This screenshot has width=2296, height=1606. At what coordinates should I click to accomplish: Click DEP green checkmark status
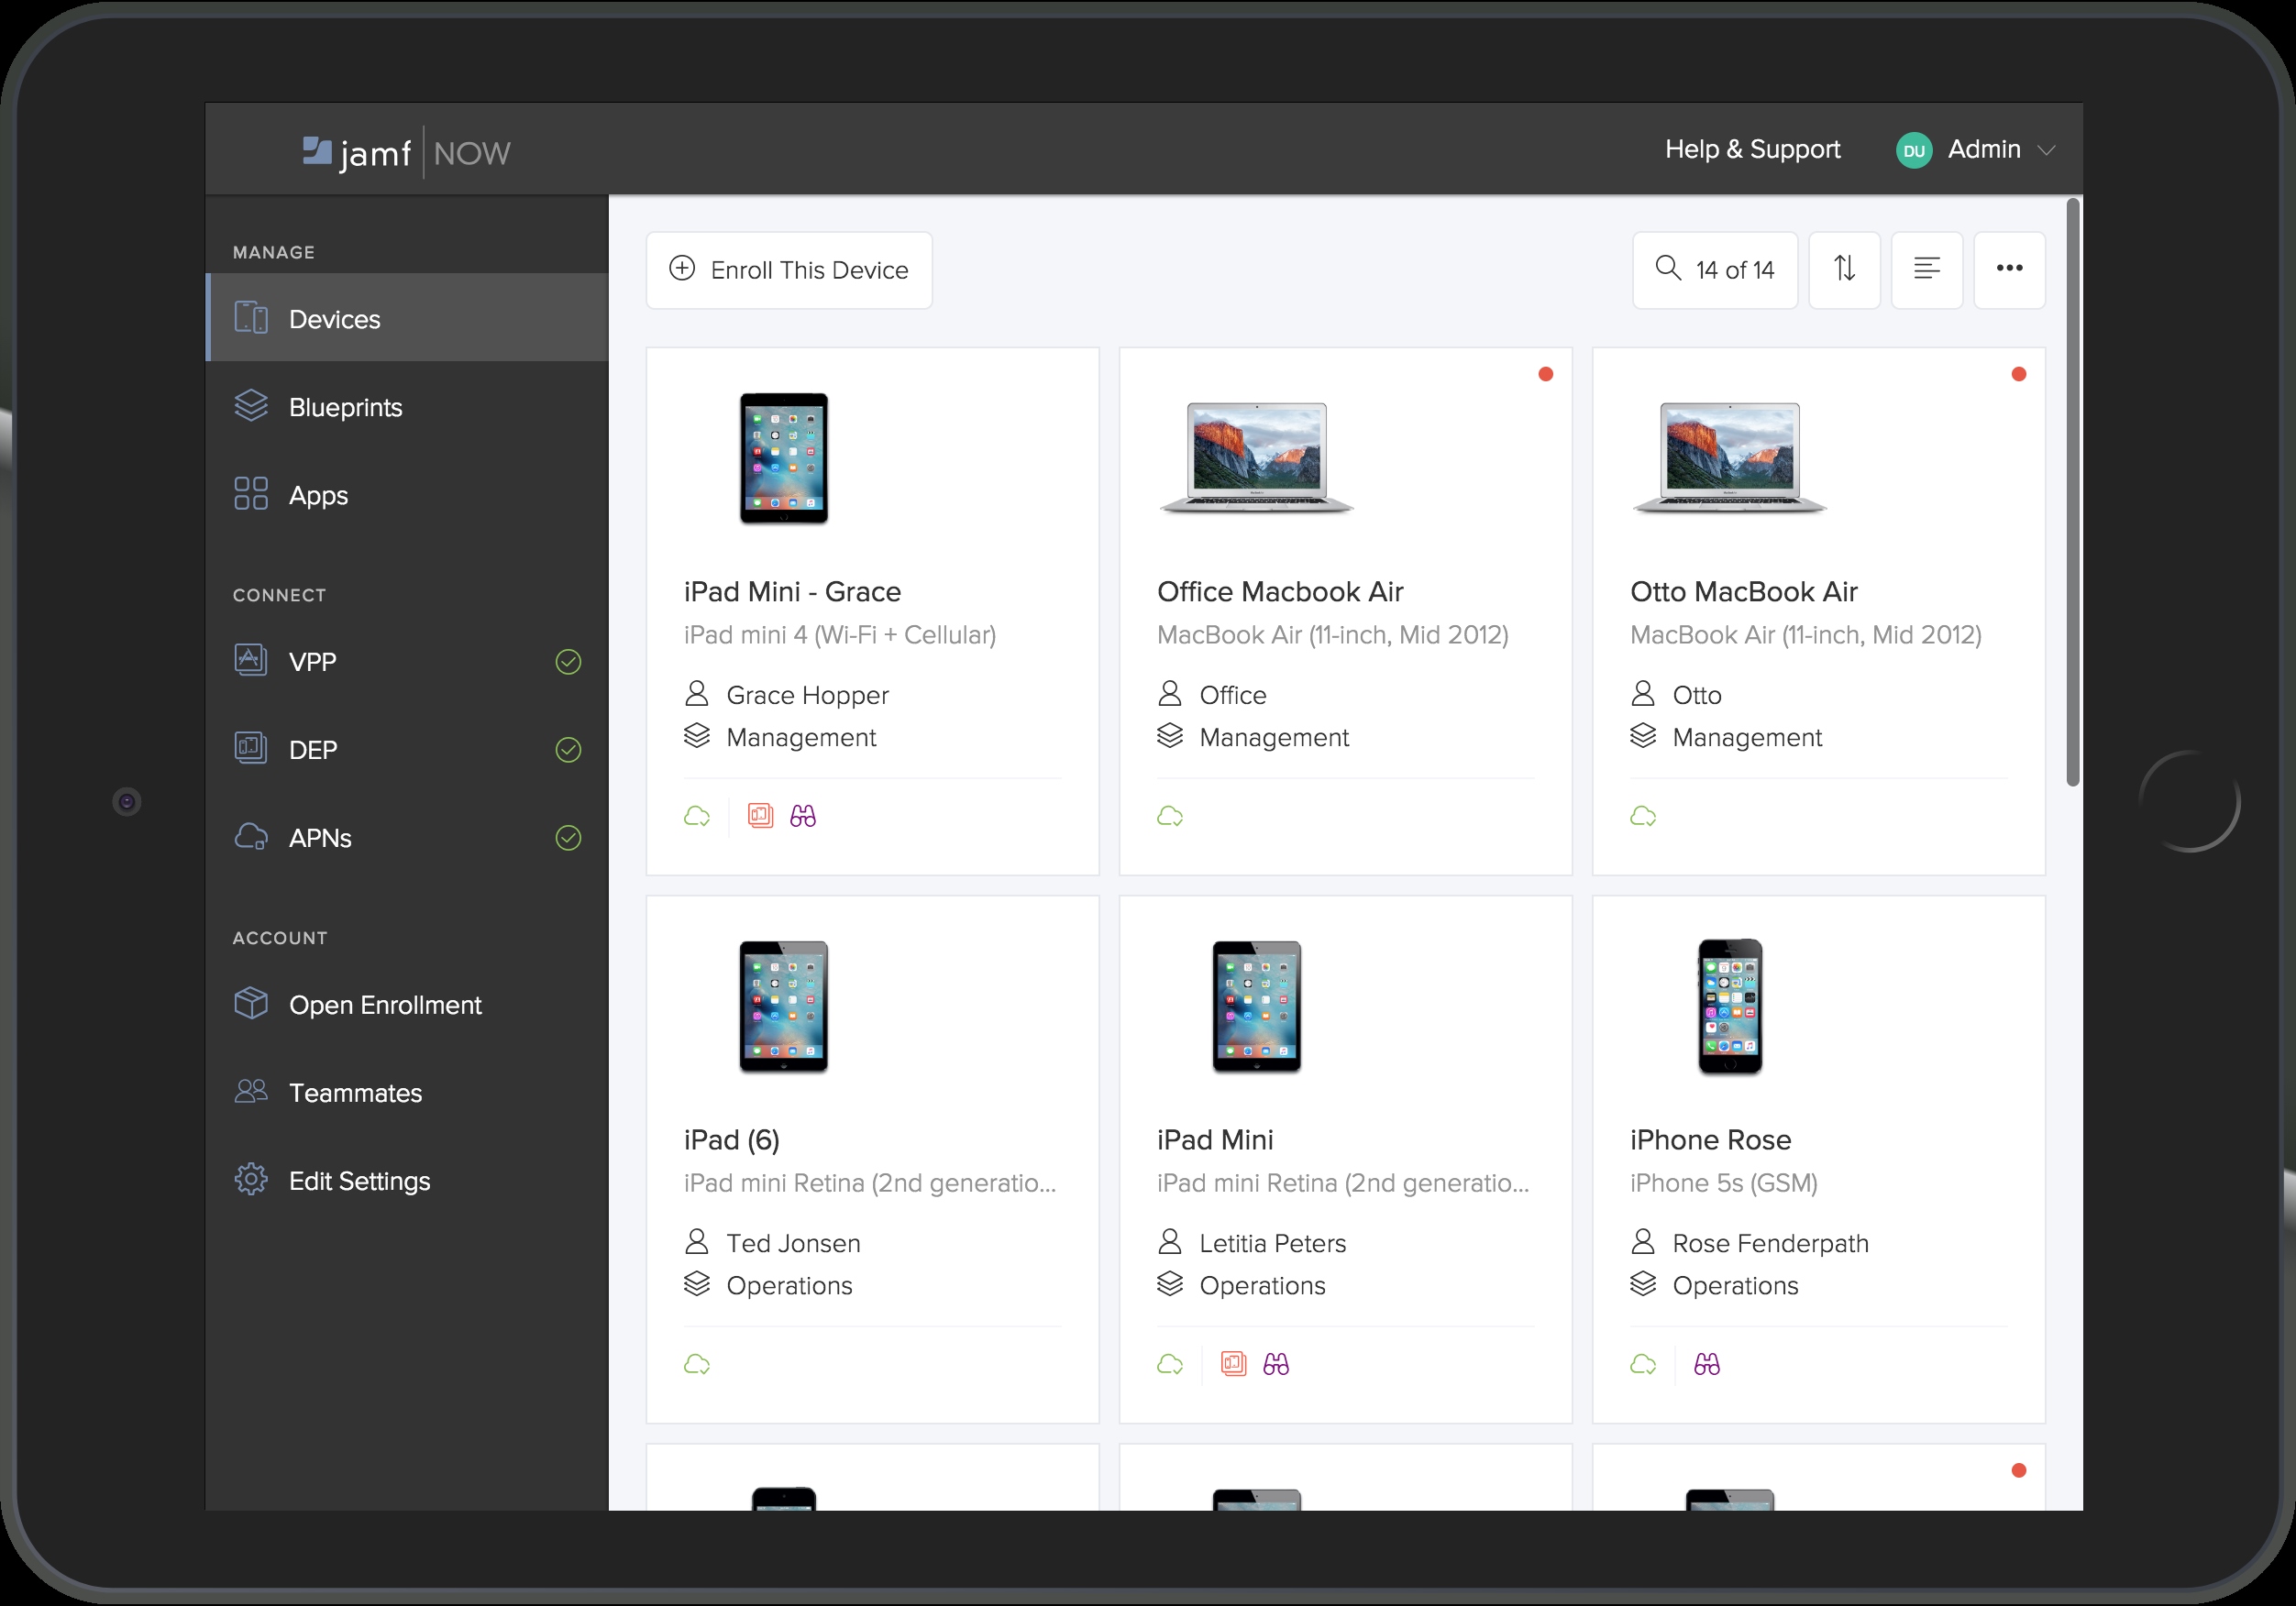(568, 750)
